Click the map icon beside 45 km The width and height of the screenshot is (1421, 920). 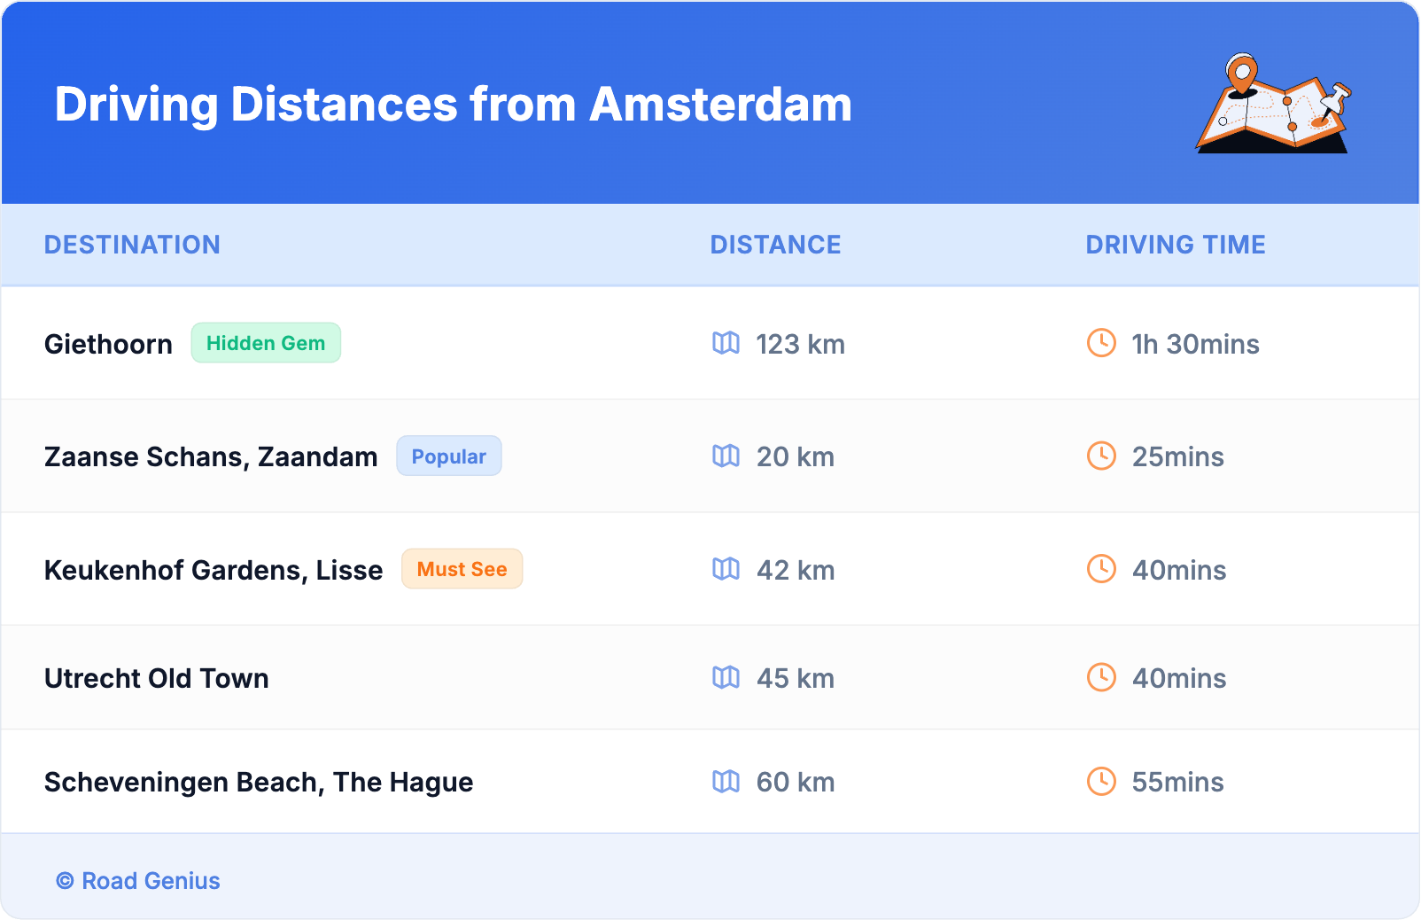[726, 677]
